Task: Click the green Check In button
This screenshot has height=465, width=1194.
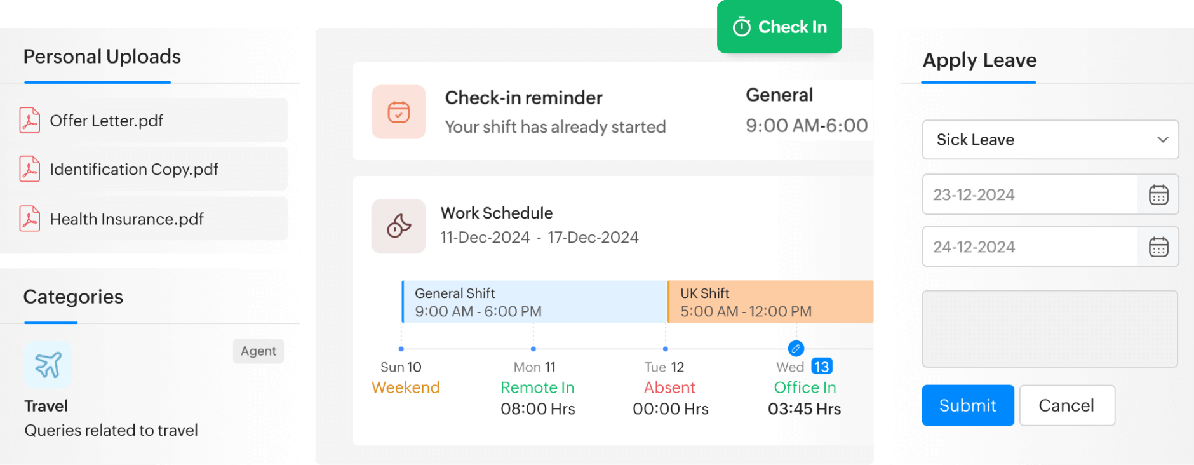Action: 780,27
